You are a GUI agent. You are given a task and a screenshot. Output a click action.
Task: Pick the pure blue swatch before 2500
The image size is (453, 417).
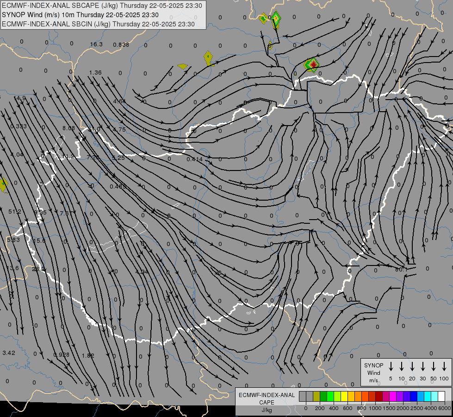[413, 396]
